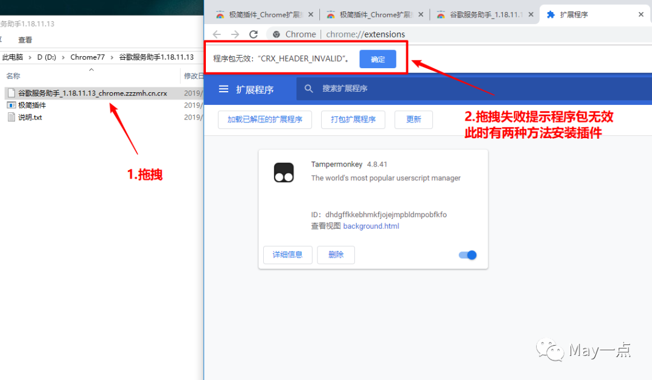Open the 查看 menu in Explorer
The height and width of the screenshot is (380, 652).
click(x=25, y=40)
